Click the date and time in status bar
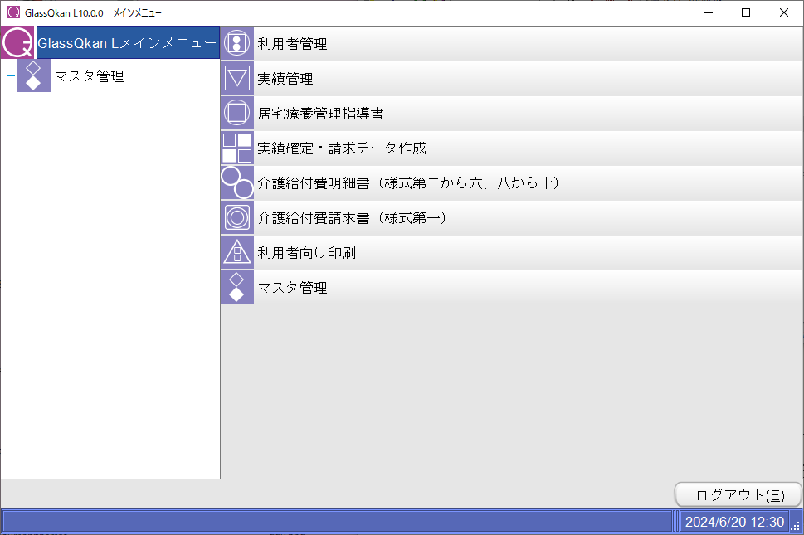 coord(733,522)
